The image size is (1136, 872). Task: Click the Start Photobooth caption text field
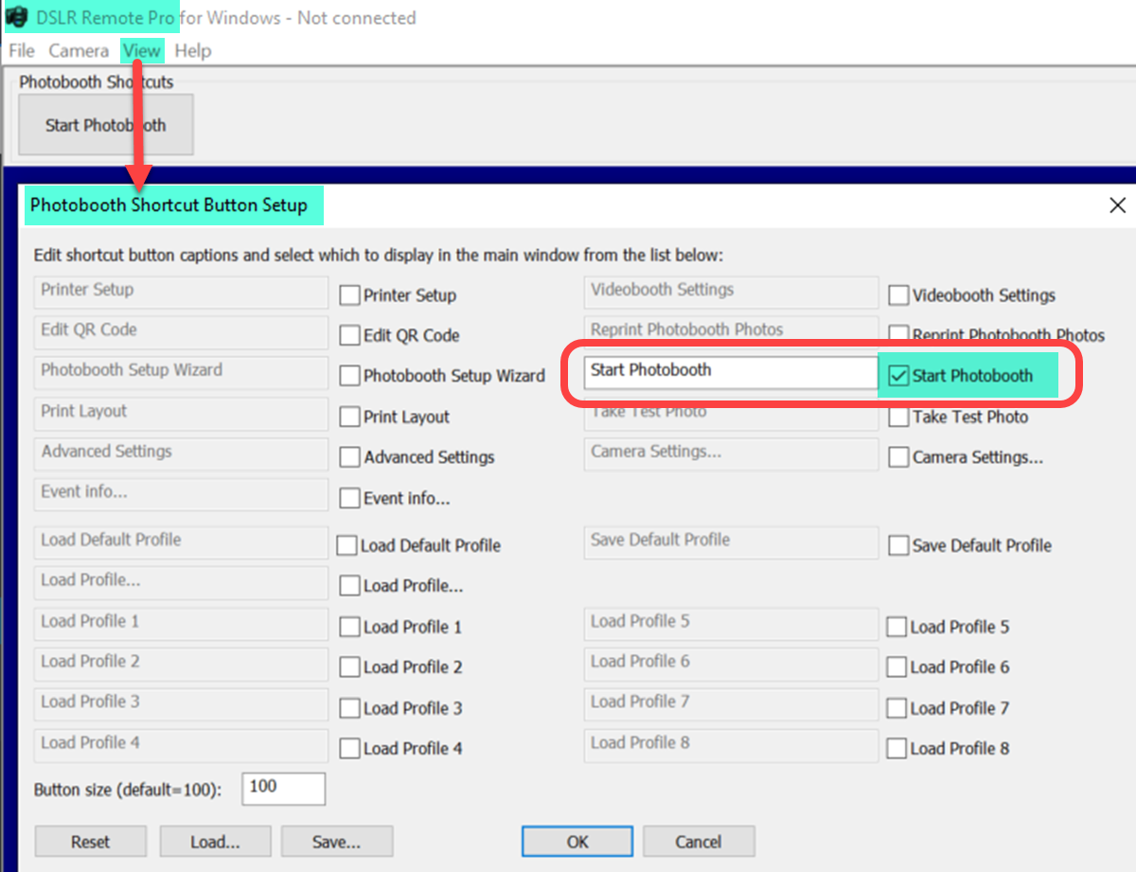(x=731, y=372)
